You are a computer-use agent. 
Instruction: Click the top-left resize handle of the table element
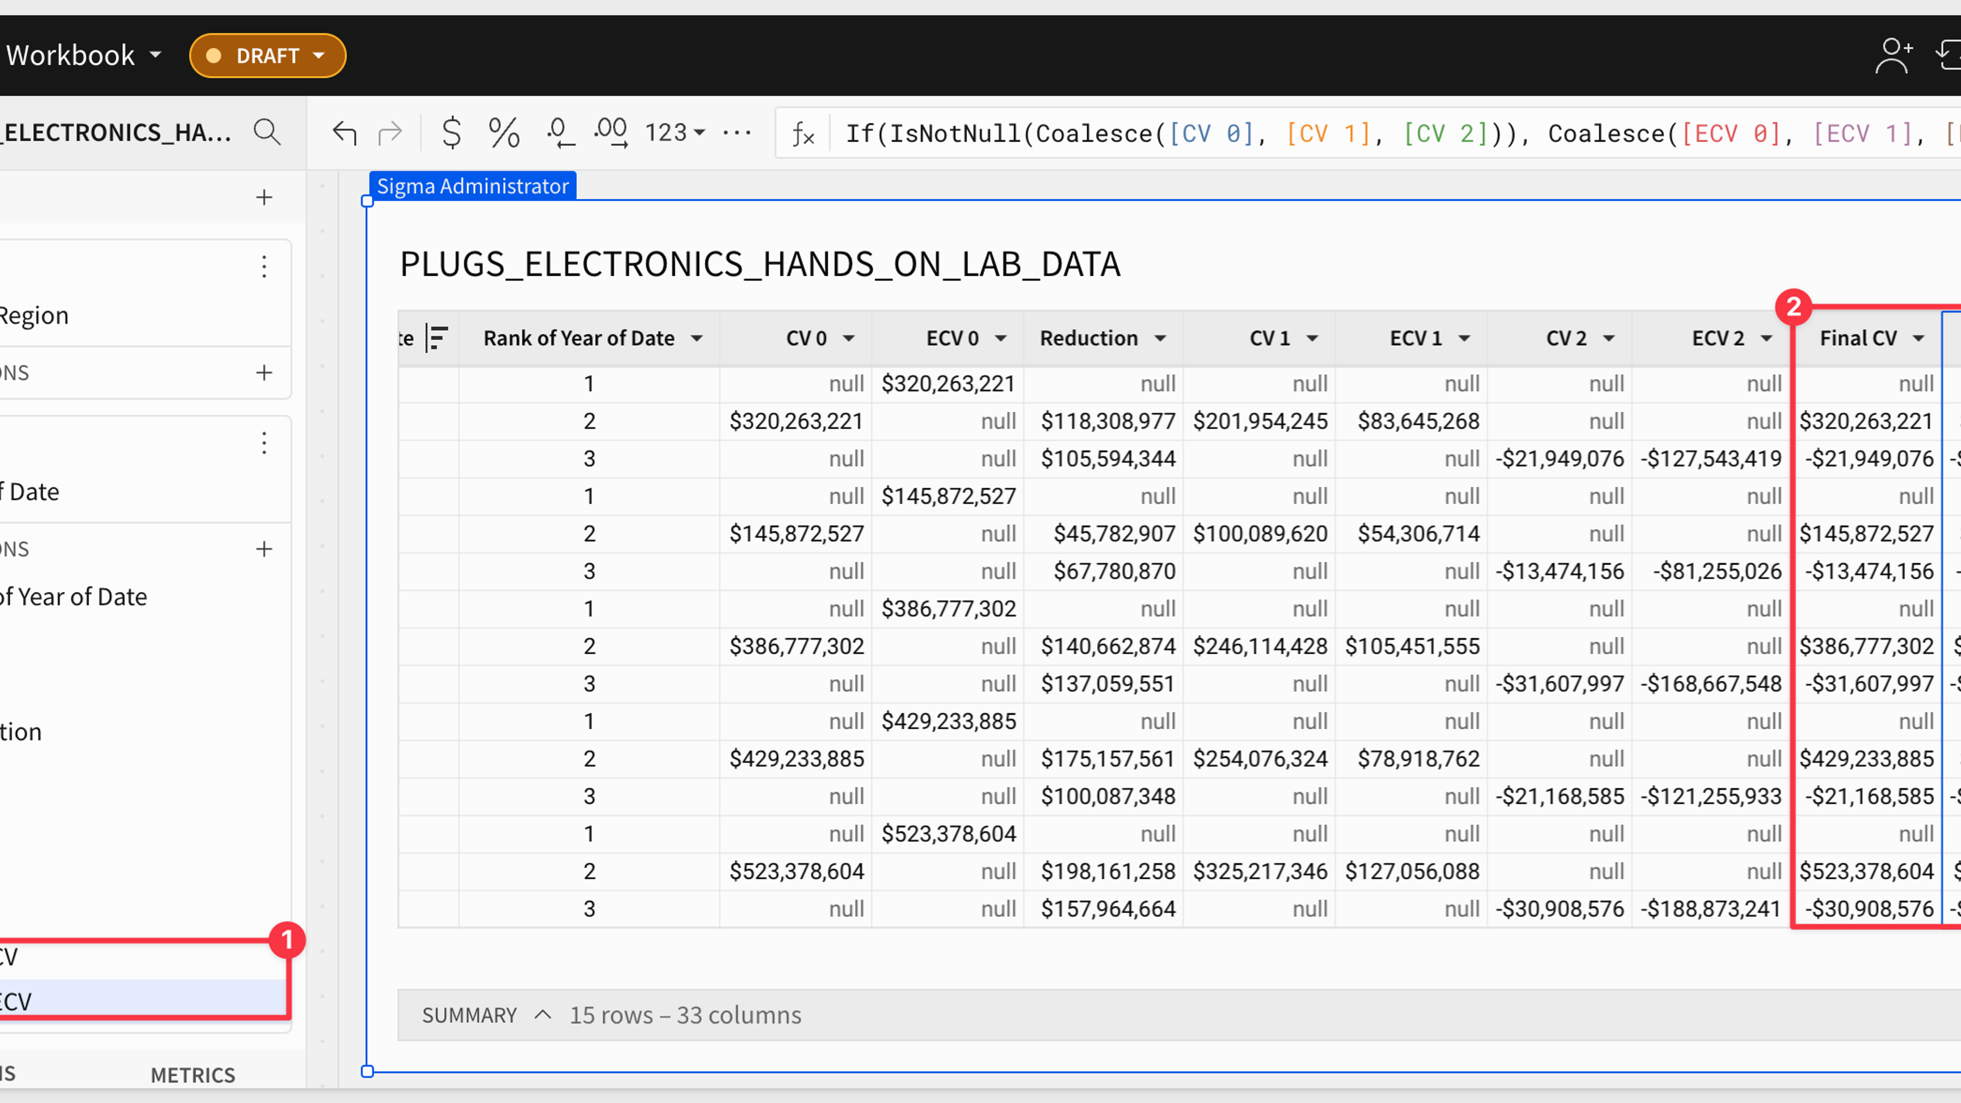pyautogui.click(x=367, y=201)
